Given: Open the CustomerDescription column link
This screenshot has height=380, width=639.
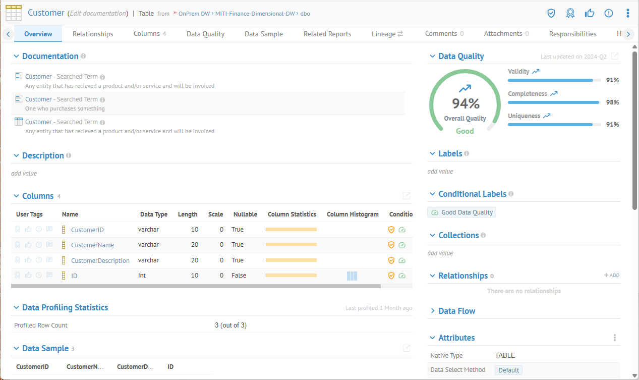Looking at the screenshot, I should pyautogui.click(x=100, y=261).
